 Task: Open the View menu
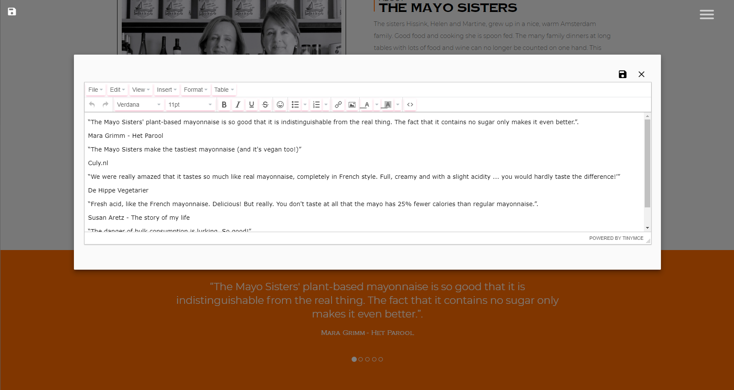click(141, 90)
